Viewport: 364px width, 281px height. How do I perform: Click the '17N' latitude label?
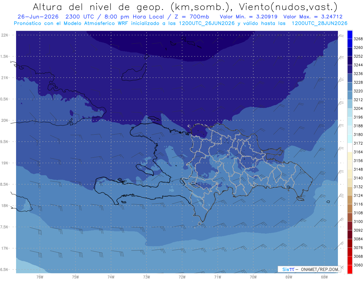click(x=4, y=248)
